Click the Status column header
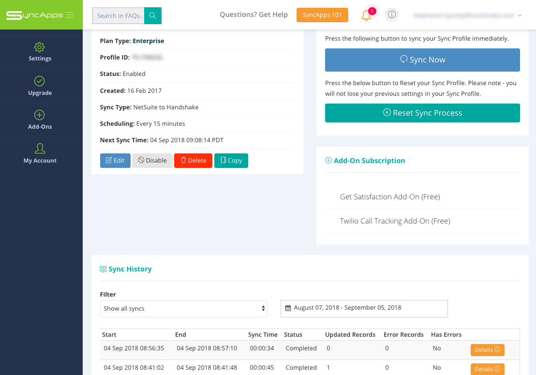The image size is (536, 375). click(293, 335)
